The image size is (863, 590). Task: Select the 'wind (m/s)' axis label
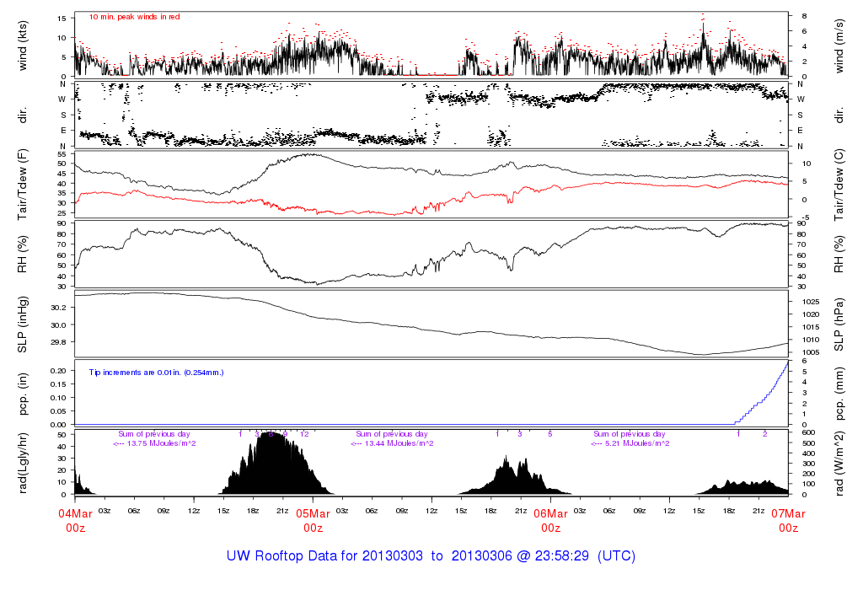click(x=839, y=46)
